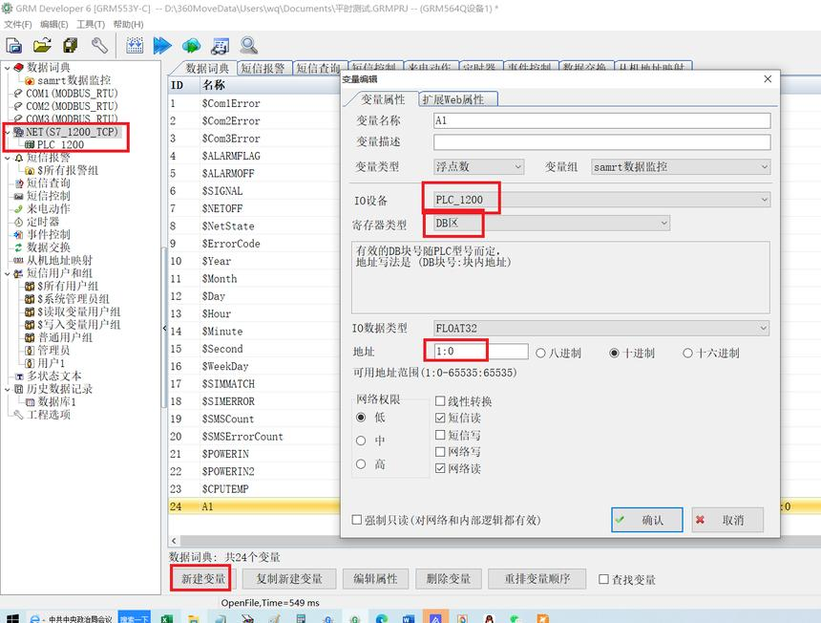This screenshot has height=623, width=821.
Task: Click the left arrow of horizontal scrollbar
Action: (174, 540)
